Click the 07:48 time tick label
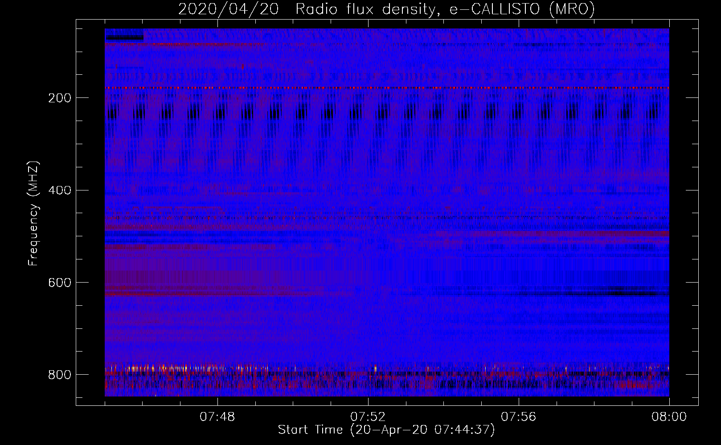The width and height of the screenshot is (721, 445). (217, 417)
